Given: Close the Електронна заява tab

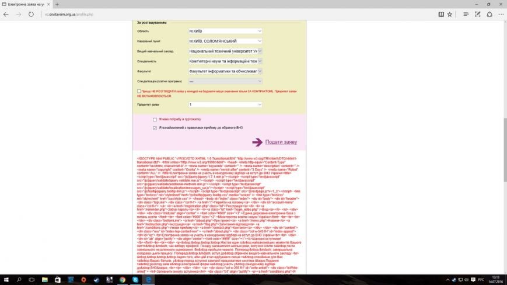Looking at the screenshot, I should pyautogui.click(x=48, y=4).
